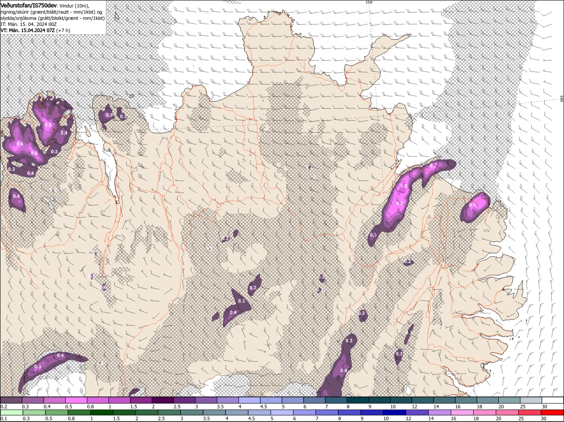Click the '15W' longitude label at top

pos(369,2)
